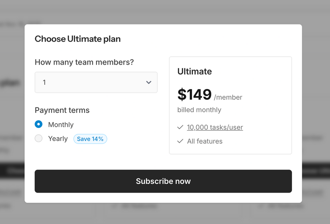Click the Choose Ultimate plan heading
Image resolution: width=330 pixels, height=224 pixels.
click(x=78, y=39)
